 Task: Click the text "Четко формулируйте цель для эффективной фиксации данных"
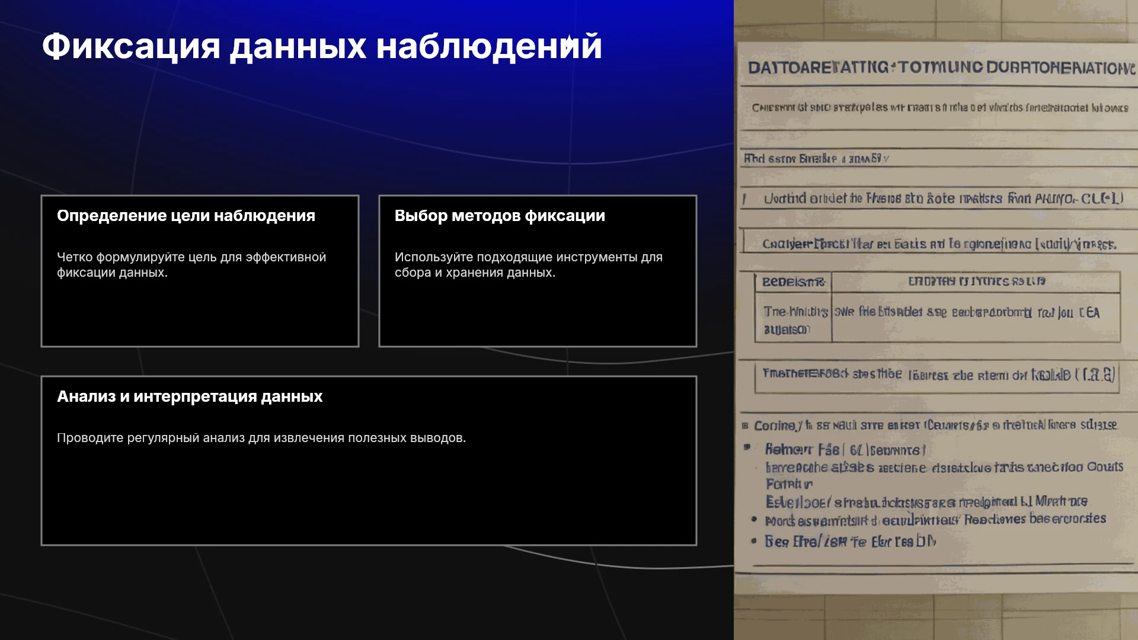coord(191,265)
